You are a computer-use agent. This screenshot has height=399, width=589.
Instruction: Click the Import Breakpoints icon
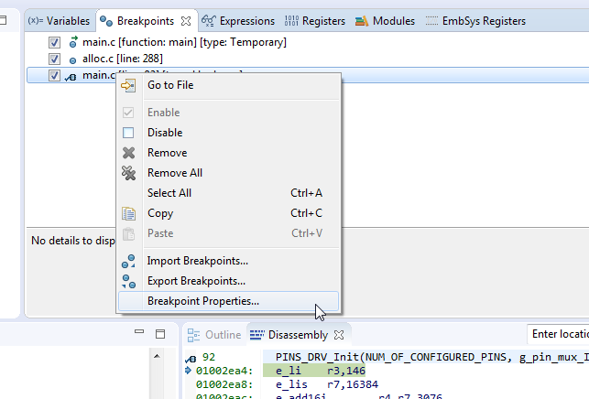(128, 261)
